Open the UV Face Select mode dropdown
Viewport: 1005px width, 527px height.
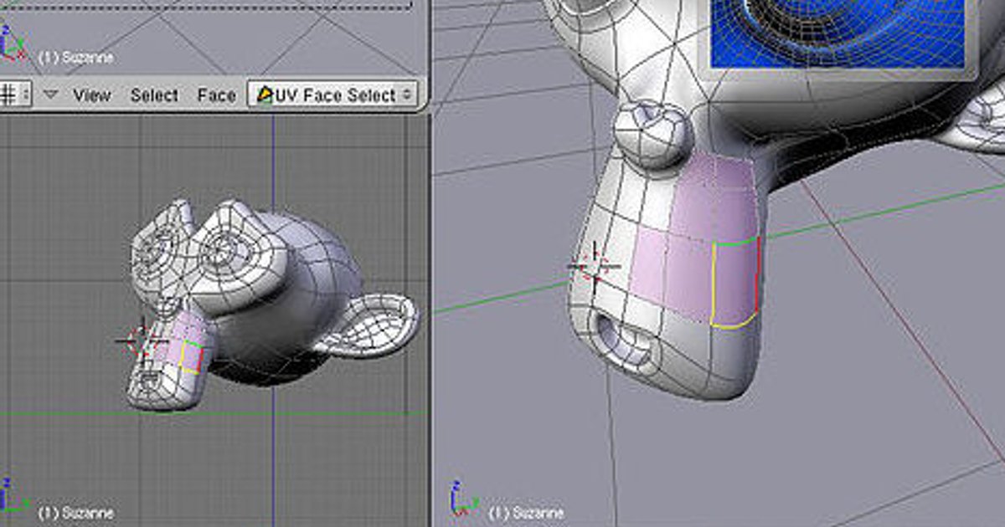click(334, 95)
